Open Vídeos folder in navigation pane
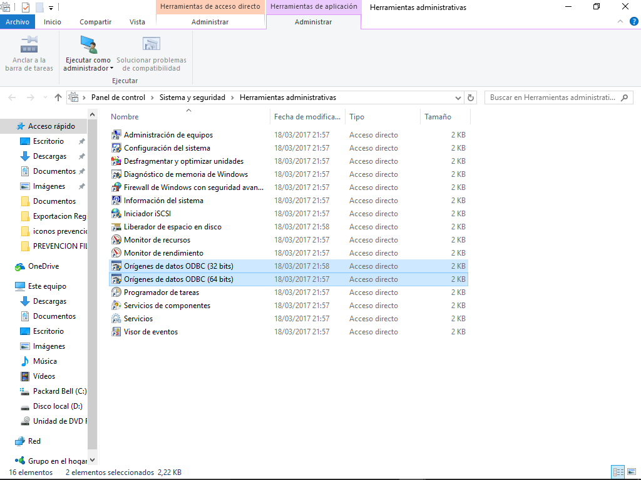This screenshot has height=480, width=641. click(x=44, y=376)
